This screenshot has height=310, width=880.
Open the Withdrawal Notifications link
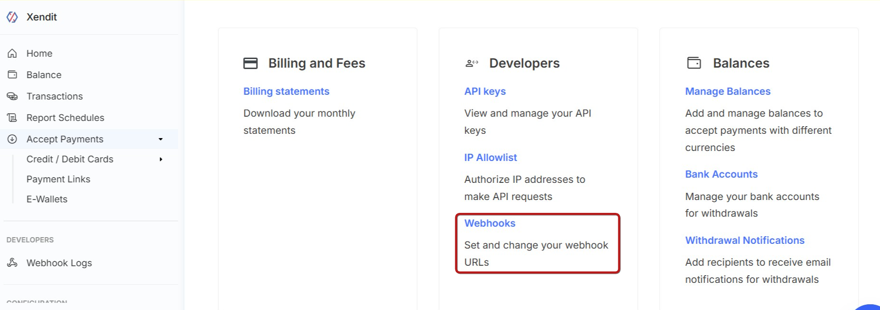[745, 240]
